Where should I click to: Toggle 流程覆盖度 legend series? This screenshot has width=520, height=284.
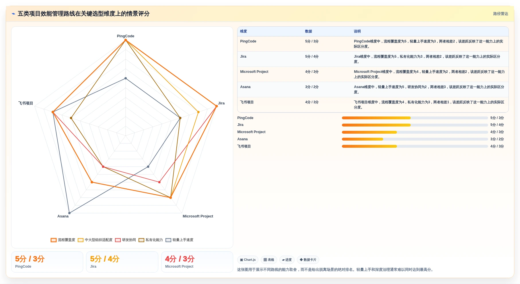[63, 240]
